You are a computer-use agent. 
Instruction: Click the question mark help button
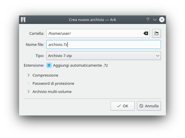pyautogui.click(x=148, y=20)
